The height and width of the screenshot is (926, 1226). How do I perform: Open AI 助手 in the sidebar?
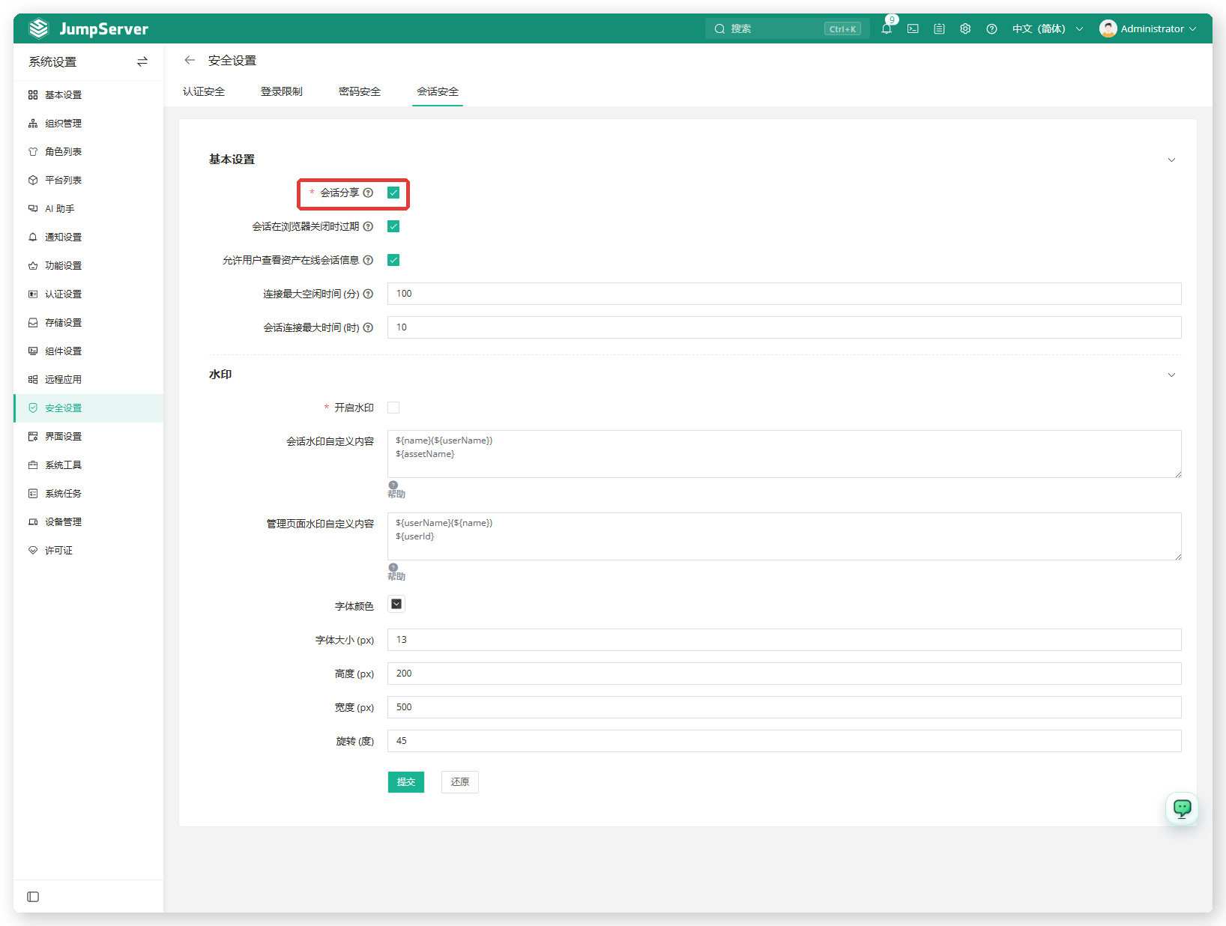point(88,208)
